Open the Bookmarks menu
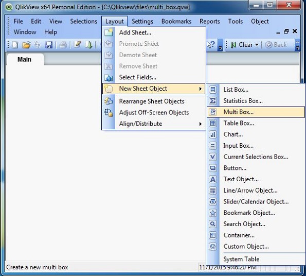Viewport: 306px width, 276px height. coord(176,21)
